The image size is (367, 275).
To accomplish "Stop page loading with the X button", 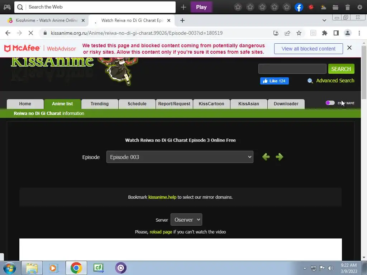I will click(x=31, y=33).
